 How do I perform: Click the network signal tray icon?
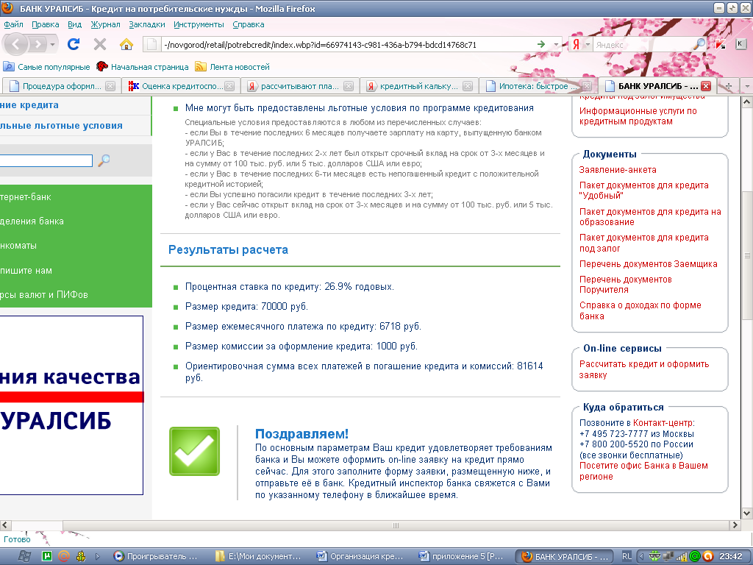682,556
